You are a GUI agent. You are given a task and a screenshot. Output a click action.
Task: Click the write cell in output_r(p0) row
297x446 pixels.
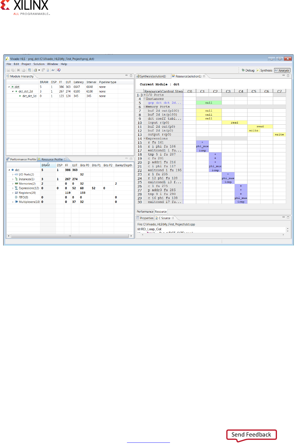point(279,134)
